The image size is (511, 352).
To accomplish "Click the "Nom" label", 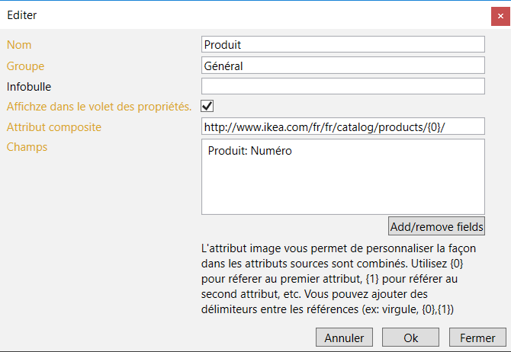I will 19,46.
